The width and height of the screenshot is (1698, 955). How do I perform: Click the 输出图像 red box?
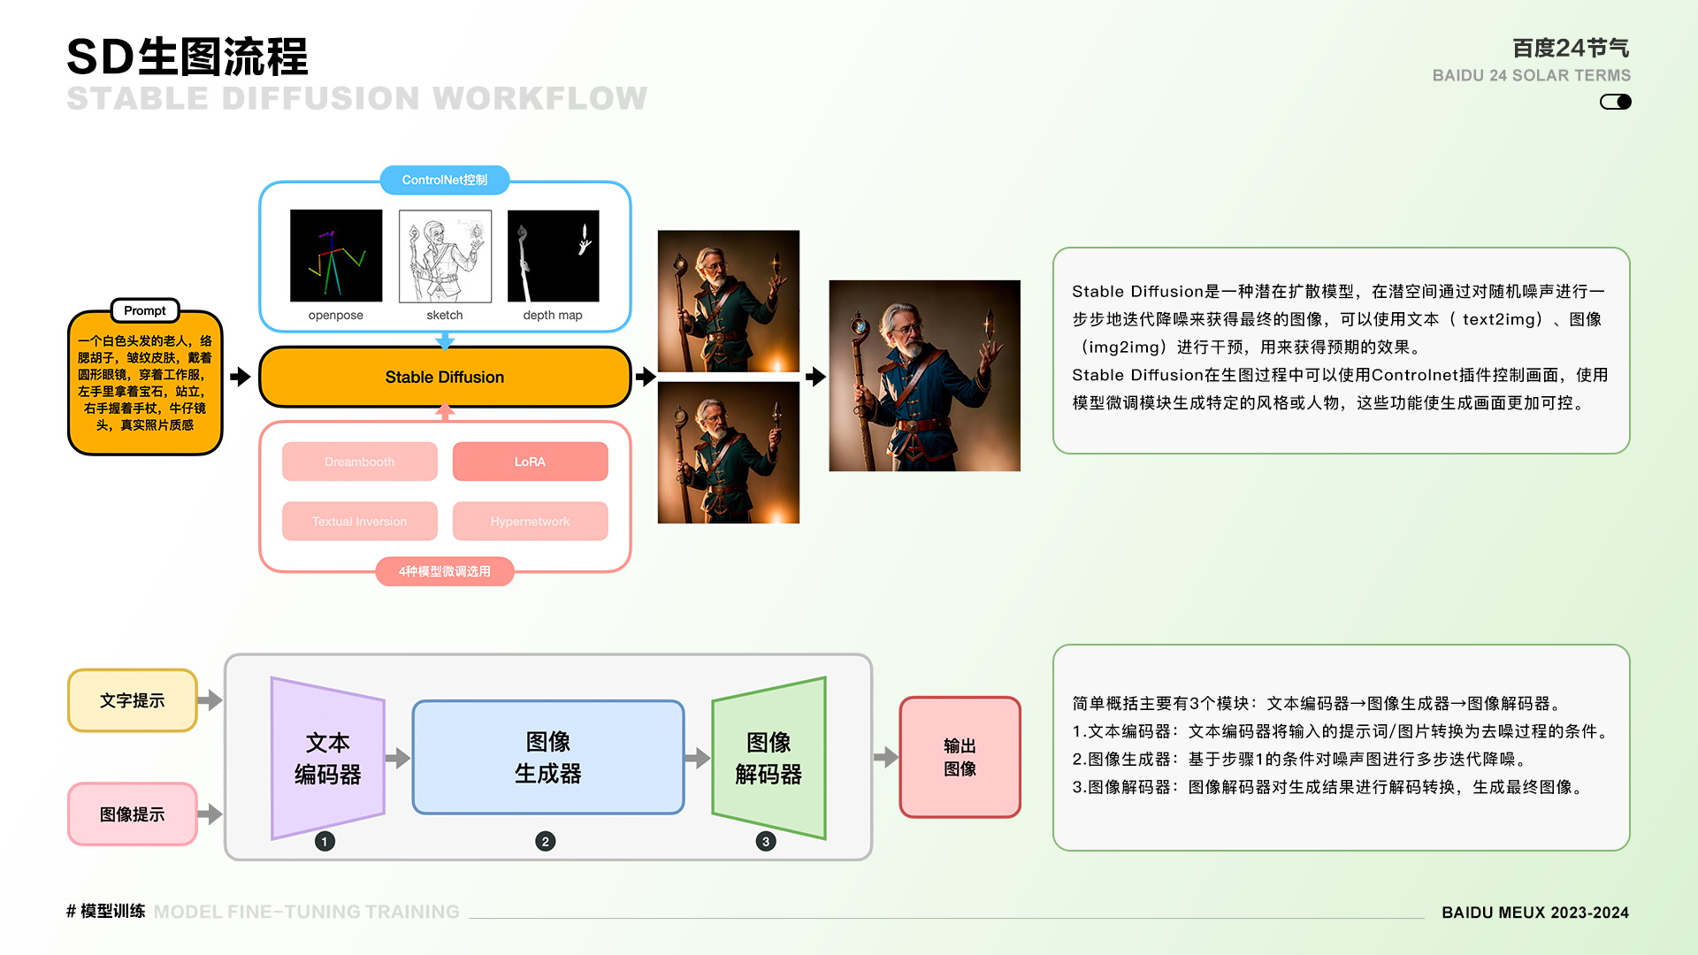click(x=960, y=757)
